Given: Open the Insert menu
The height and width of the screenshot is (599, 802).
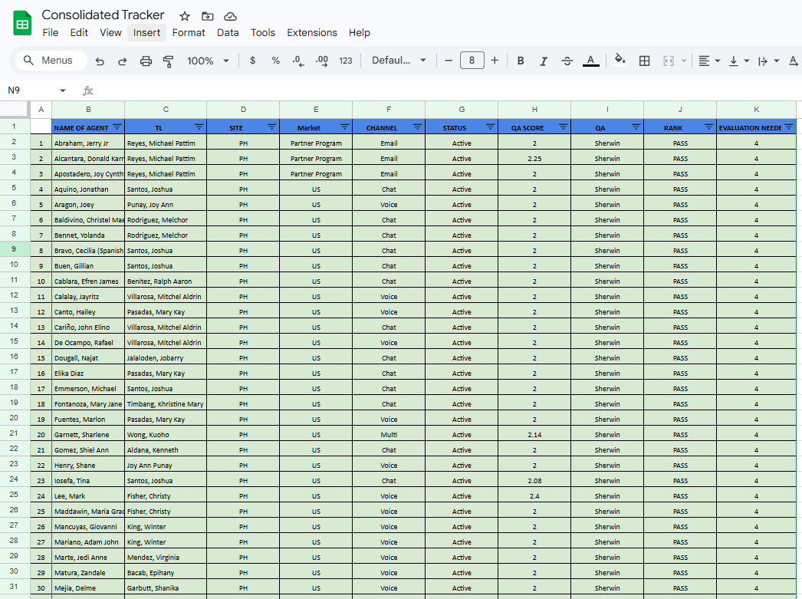Looking at the screenshot, I should coord(146,33).
